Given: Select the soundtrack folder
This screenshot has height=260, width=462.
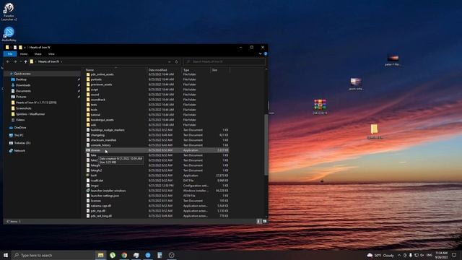Looking at the screenshot, I should pyautogui.click(x=157, y=100).
